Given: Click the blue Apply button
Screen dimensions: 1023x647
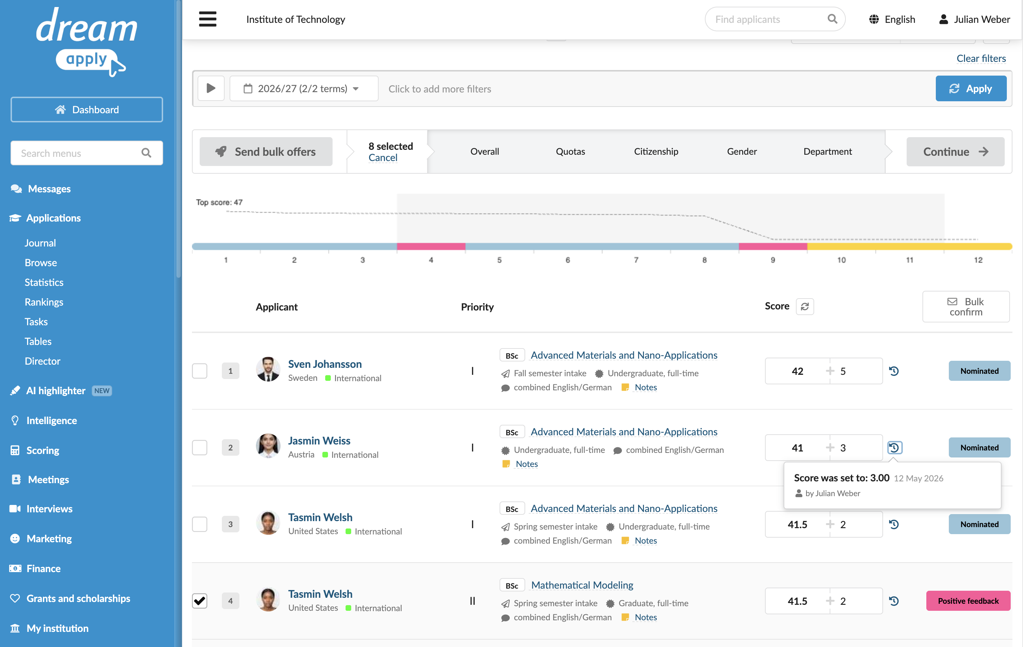Looking at the screenshot, I should (x=971, y=88).
